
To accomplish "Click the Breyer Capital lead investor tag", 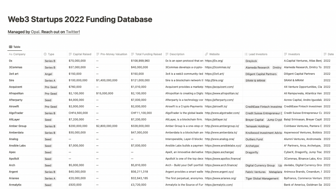I will tap(254, 120).
